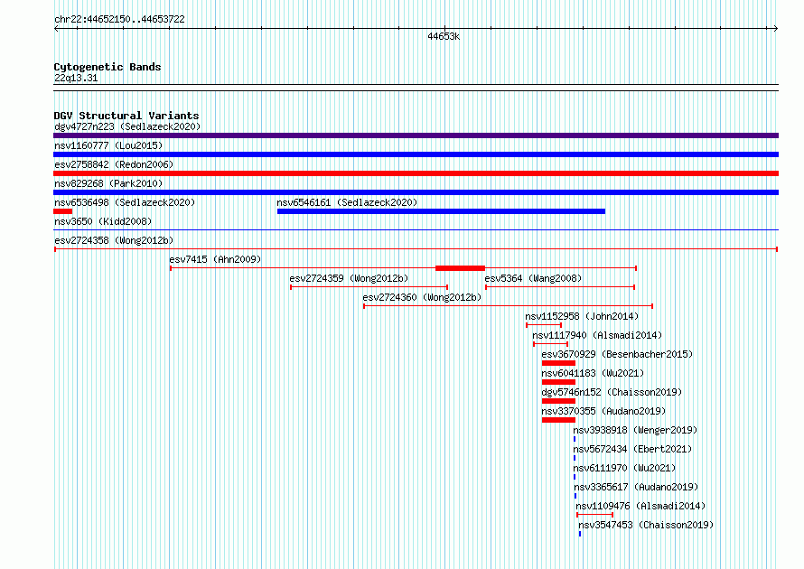Click esv3670929 (Besenbacher2015) variant label

pyautogui.click(x=617, y=354)
